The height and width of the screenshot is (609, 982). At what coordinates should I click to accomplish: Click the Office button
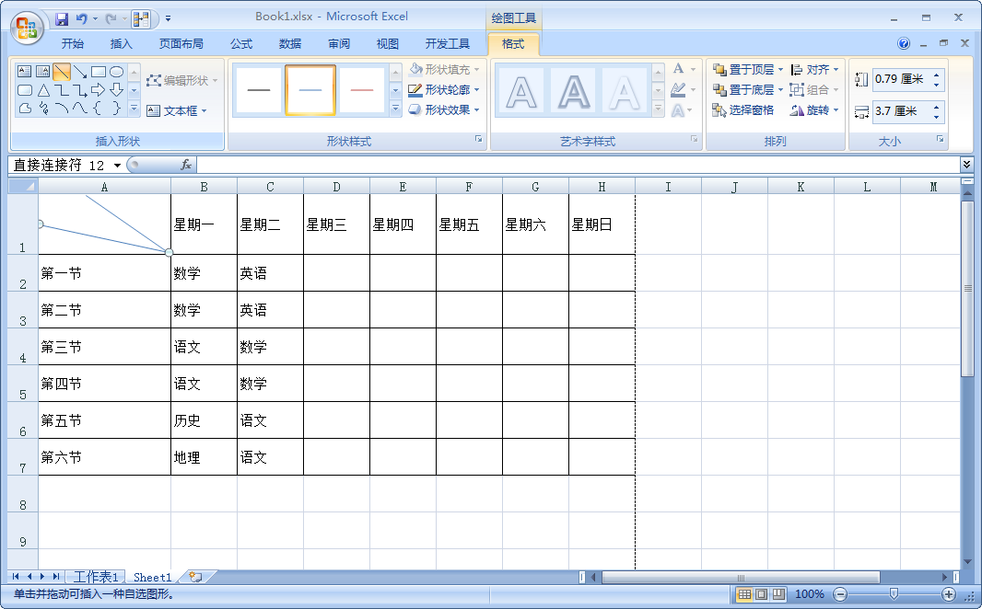pos(27,29)
